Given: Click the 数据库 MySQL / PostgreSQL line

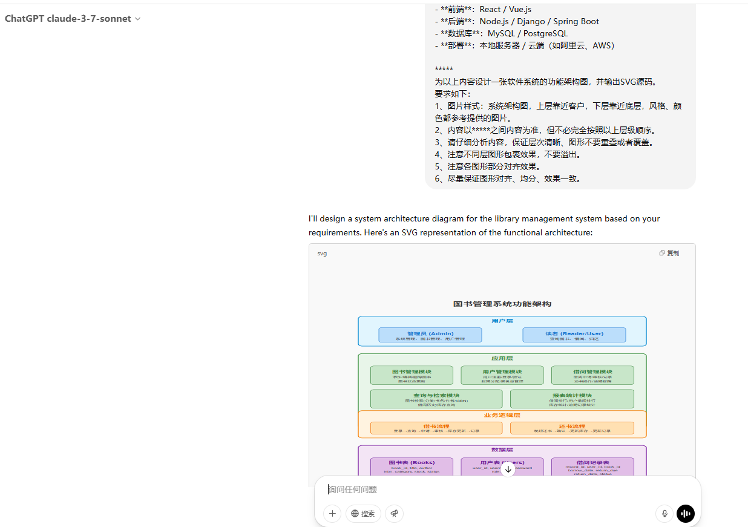Looking at the screenshot, I should [501, 33].
